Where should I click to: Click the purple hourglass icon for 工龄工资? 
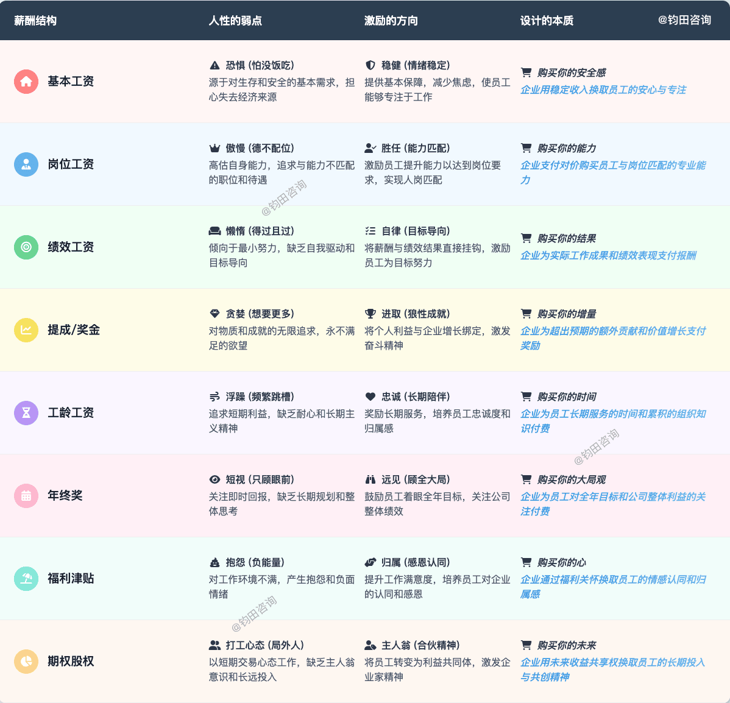point(26,413)
